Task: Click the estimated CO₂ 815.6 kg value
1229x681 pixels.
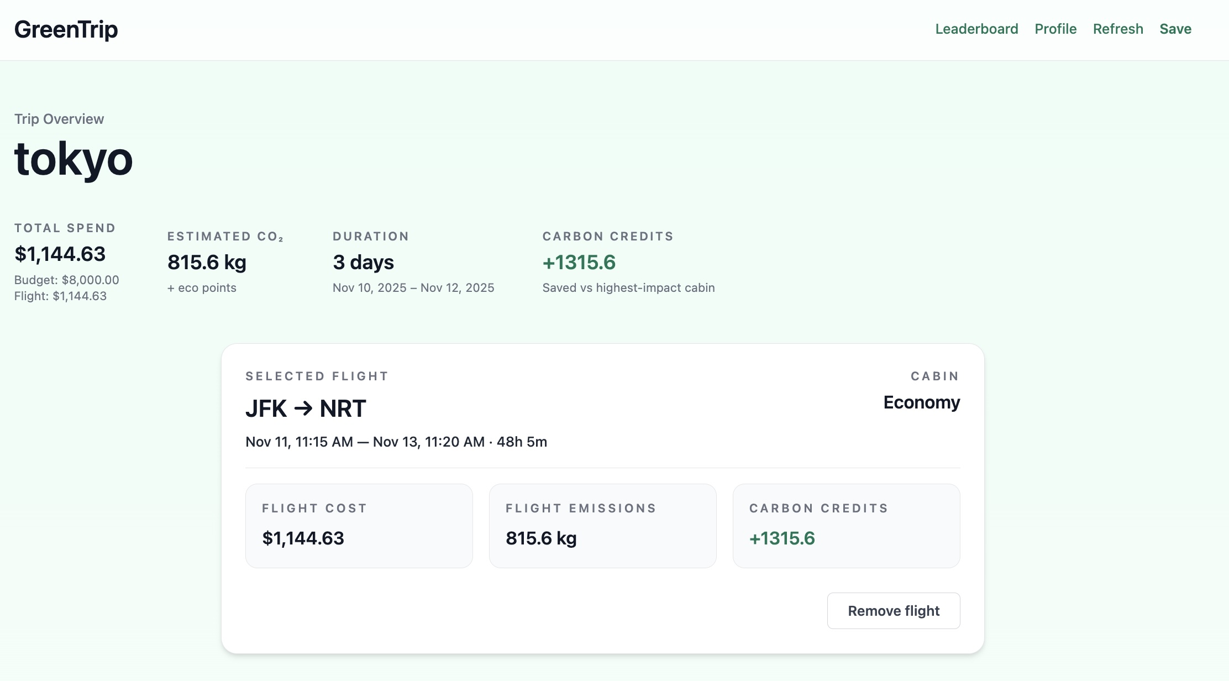Action: pos(207,262)
